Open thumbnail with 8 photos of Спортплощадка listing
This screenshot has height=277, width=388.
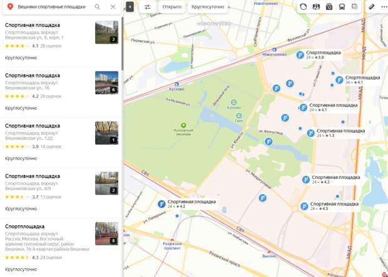106,234
